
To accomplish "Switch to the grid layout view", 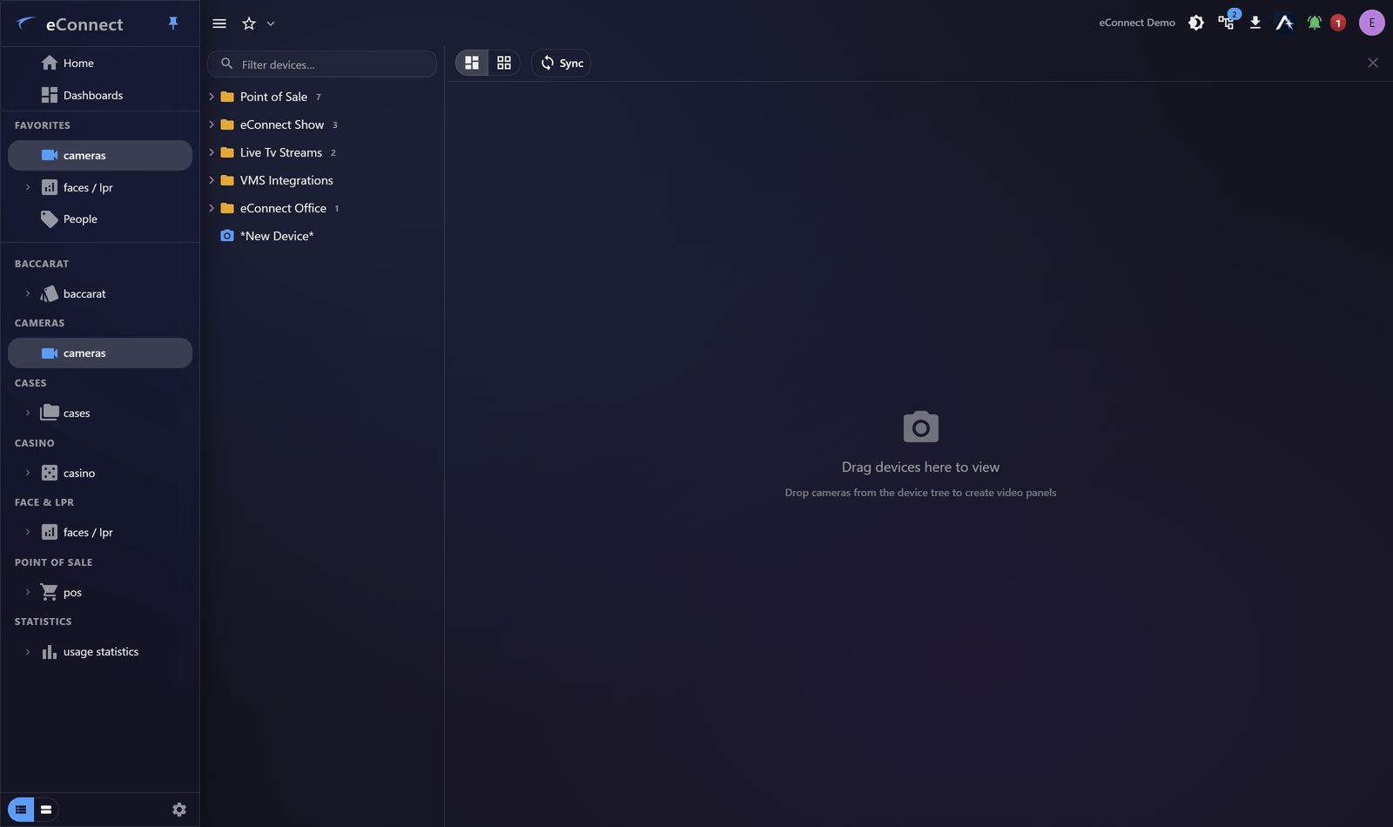I will (504, 63).
